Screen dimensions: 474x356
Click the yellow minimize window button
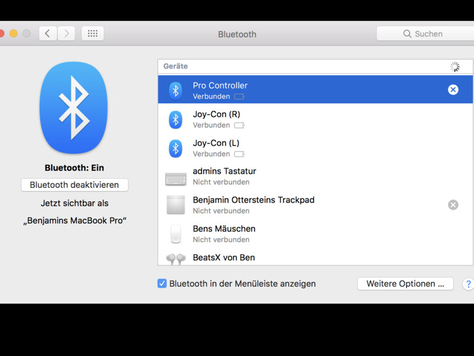pos(14,33)
